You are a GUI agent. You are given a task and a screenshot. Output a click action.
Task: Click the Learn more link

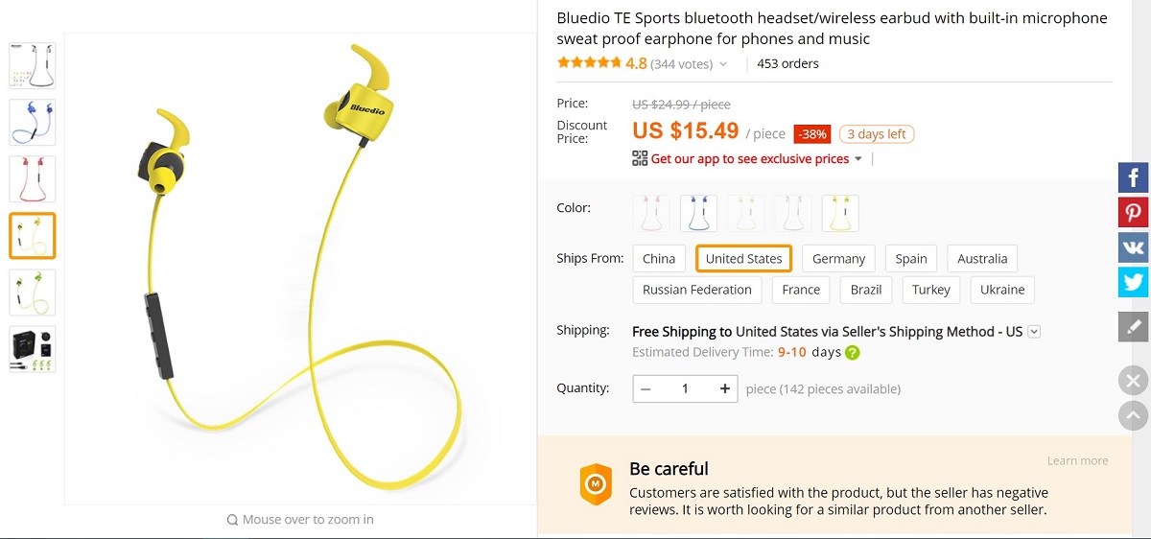1077,460
